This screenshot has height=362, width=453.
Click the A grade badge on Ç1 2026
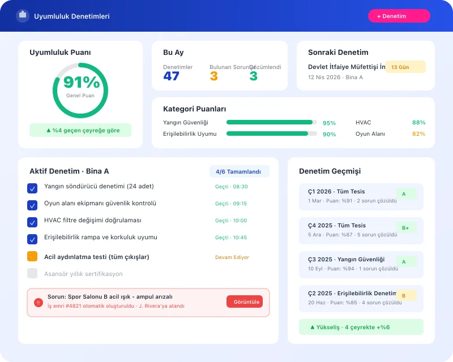click(x=405, y=193)
